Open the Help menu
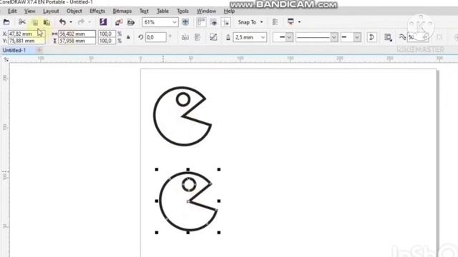 (229, 11)
